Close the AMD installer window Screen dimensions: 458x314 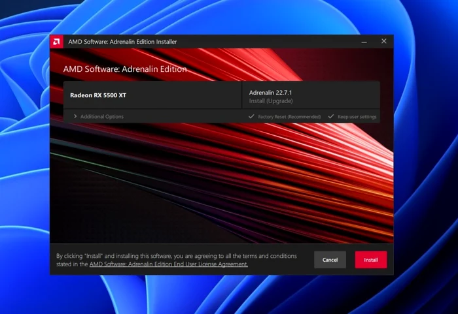pos(384,41)
